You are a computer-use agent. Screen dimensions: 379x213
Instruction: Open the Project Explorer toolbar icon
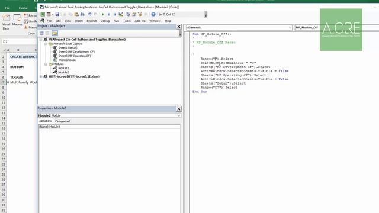[128, 14]
